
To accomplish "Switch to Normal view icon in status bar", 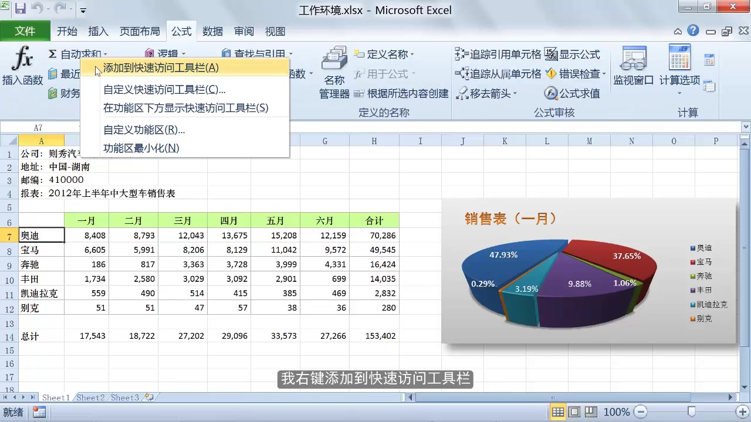I will pyautogui.click(x=558, y=412).
